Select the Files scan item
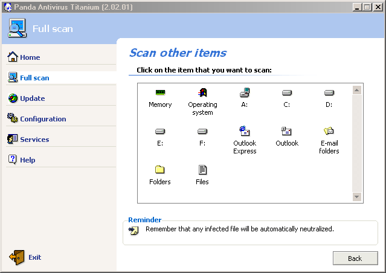The height and width of the screenshot is (273, 386). pos(202,170)
